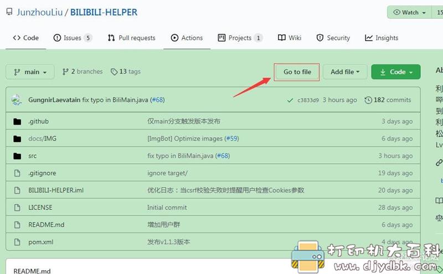Click the repository book icon beside JunzhouLiu
Image resolution: width=443 pixels, height=274 pixels.
coord(9,12)
